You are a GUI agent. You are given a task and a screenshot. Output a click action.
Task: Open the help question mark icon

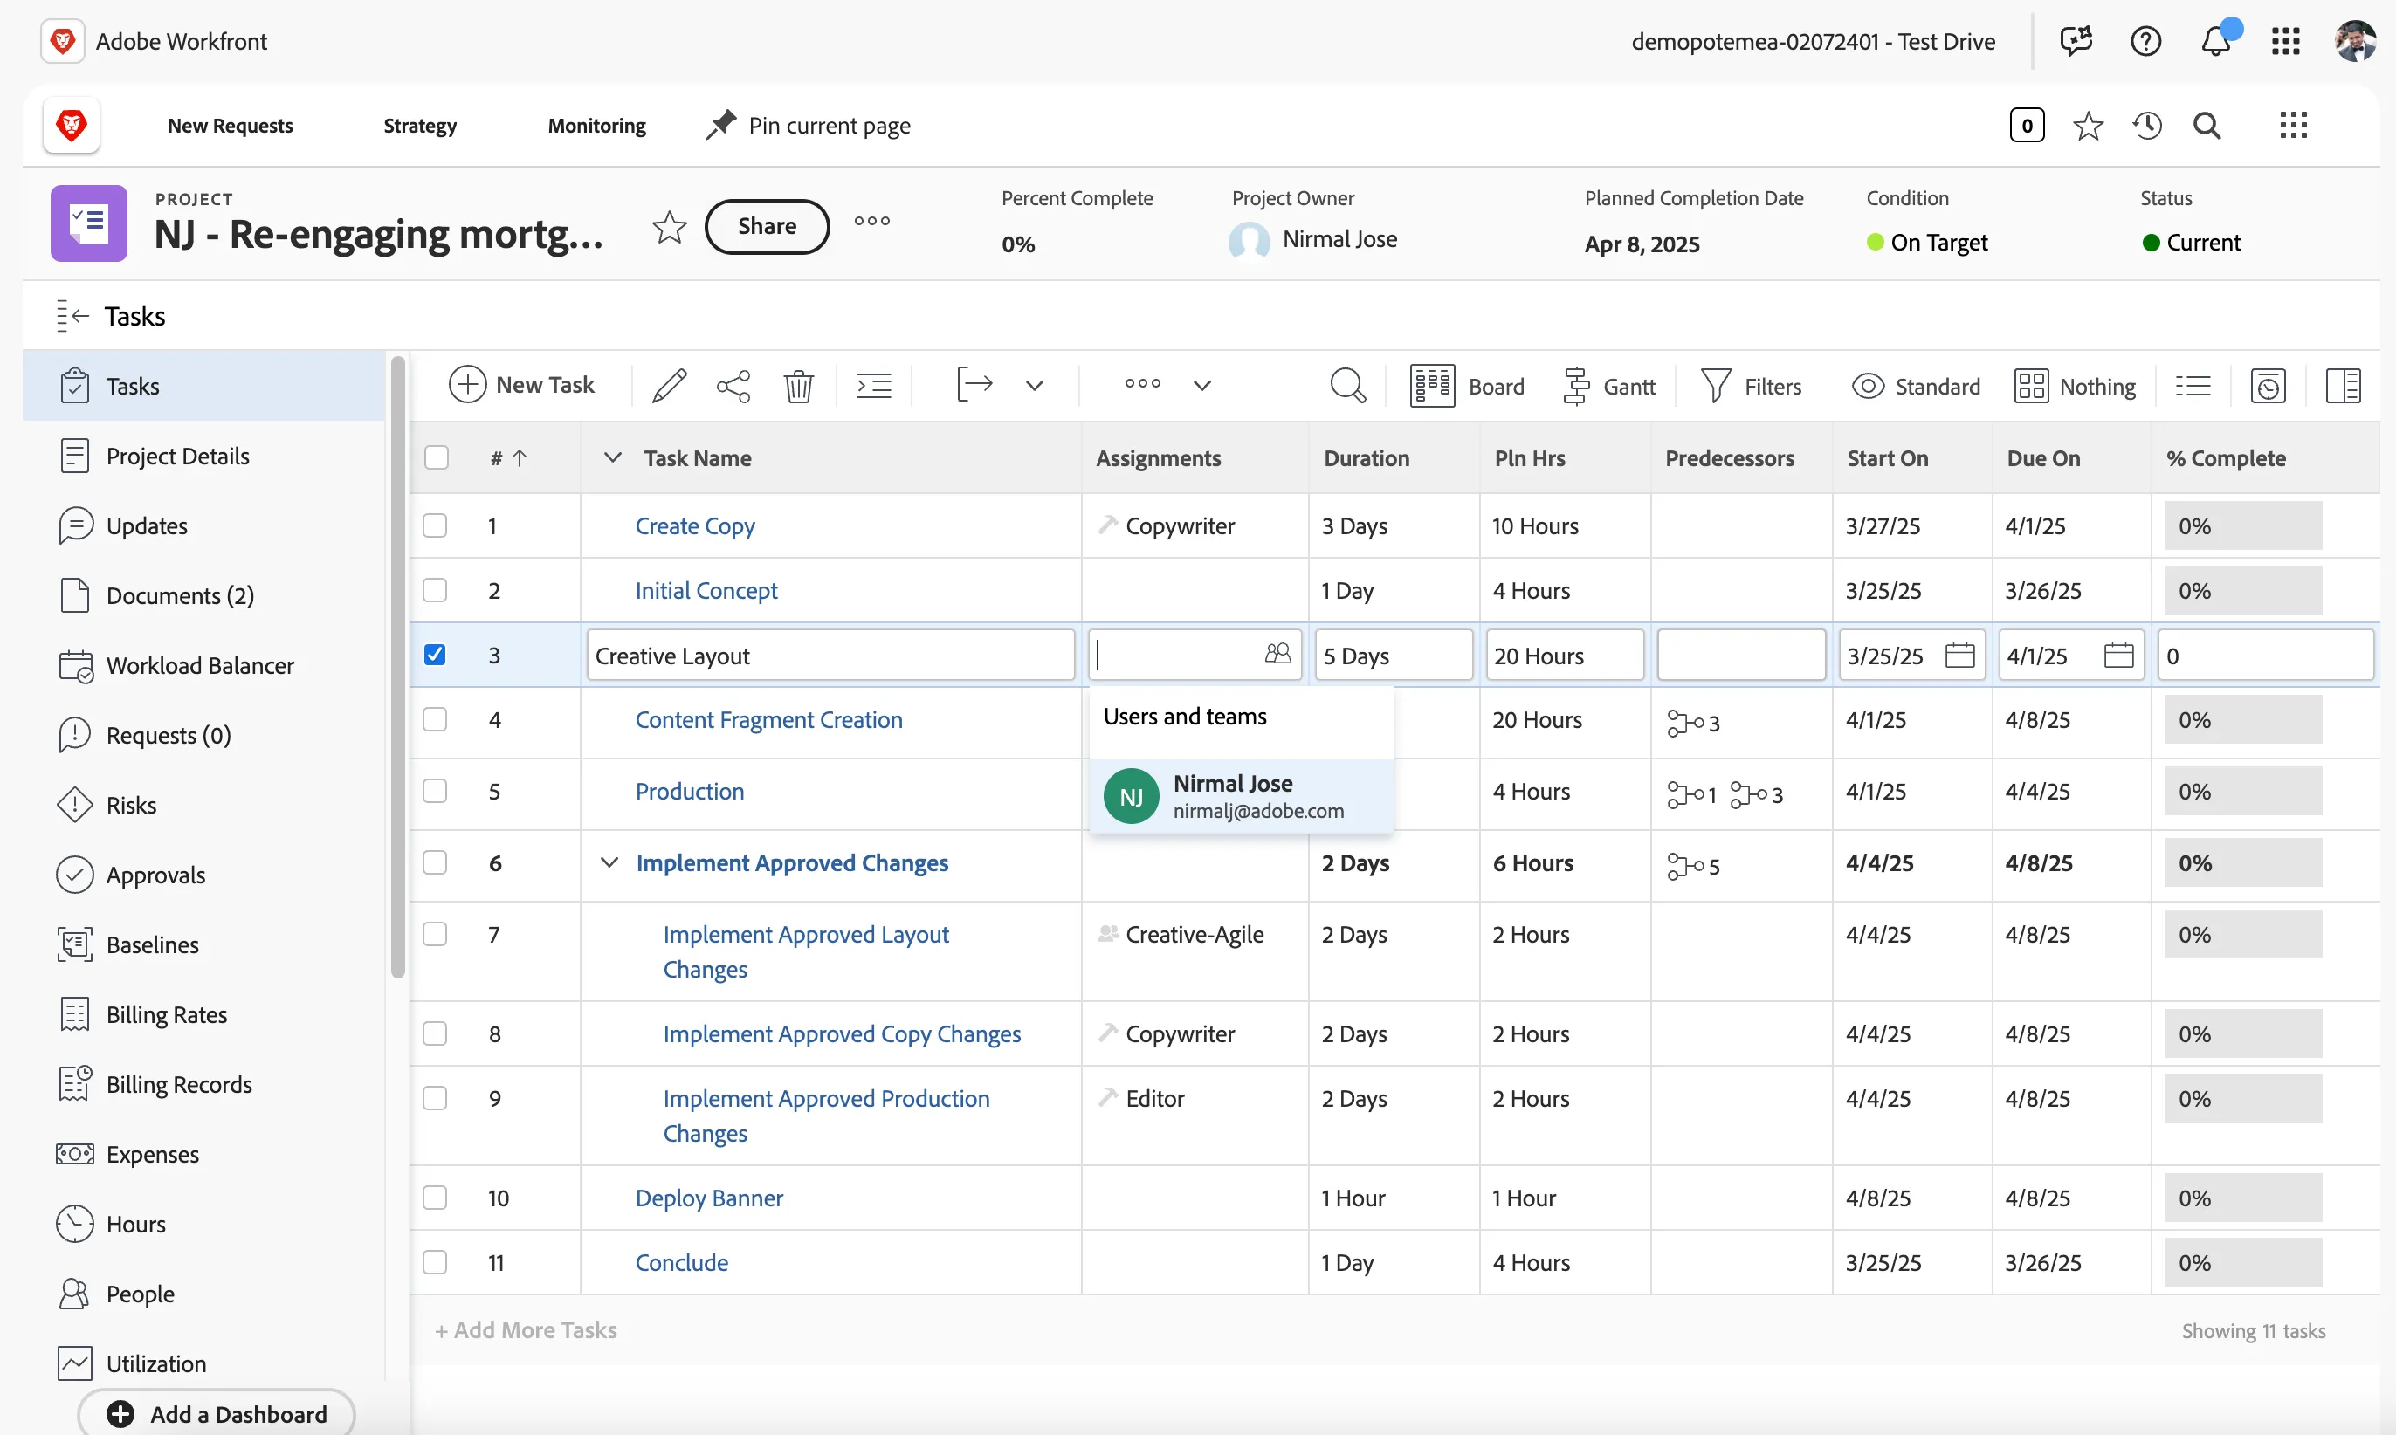tap(2145, 42)
